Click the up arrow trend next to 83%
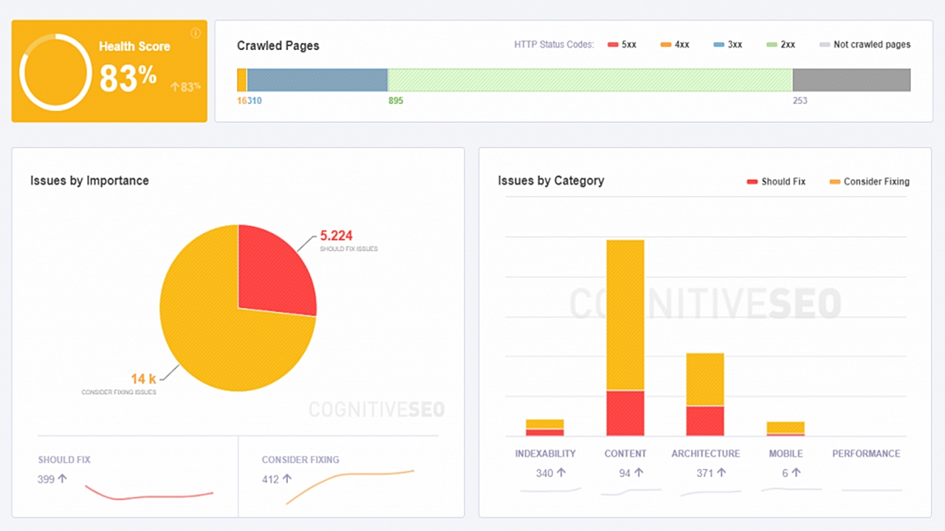 [x=175, y=87]
